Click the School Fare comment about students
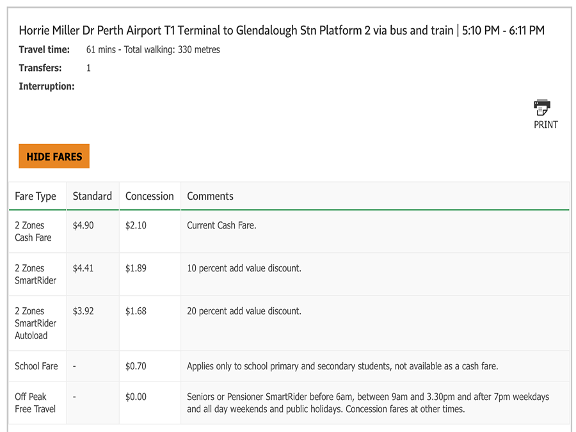Image resolution: width=576 pixels, height=432 pixels. (342, 366)
